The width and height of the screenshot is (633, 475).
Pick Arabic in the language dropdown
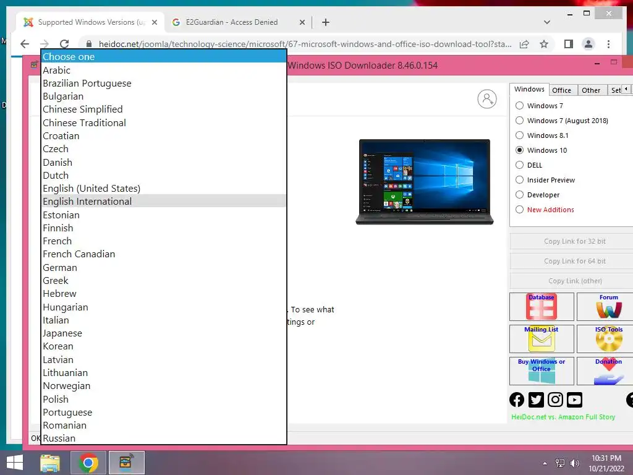coord(164,70)
